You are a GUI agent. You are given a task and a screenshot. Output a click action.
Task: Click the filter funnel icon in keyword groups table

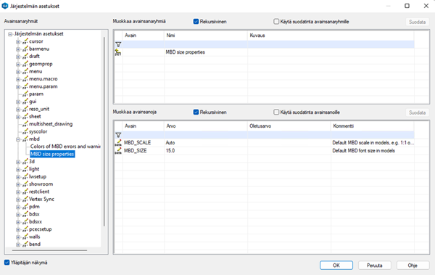[118, 44]
